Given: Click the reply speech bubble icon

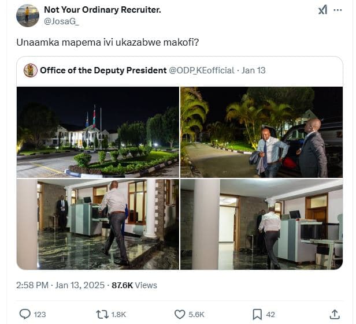Looking at the screenshot, I should pos(25,314).
